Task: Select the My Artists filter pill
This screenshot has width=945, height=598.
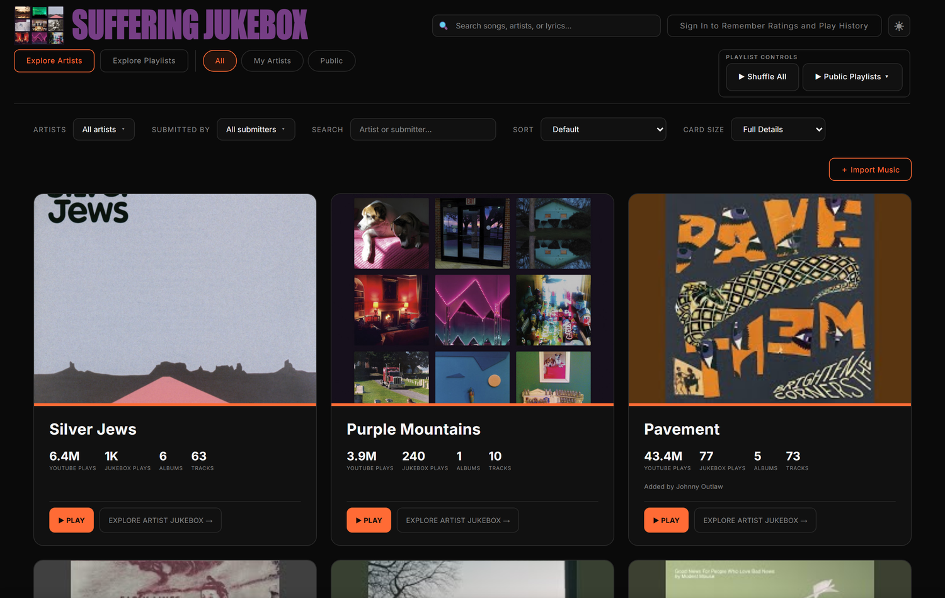Action: tap(272, 60)
